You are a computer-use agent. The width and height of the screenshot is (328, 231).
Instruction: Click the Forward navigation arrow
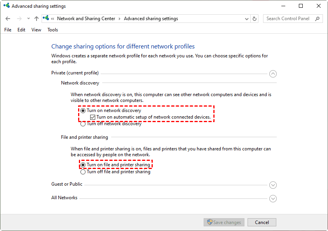[19, 19]
